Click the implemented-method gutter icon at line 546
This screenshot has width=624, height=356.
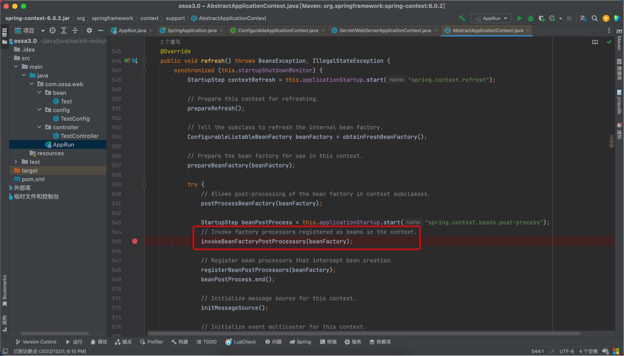coord(127,61)
